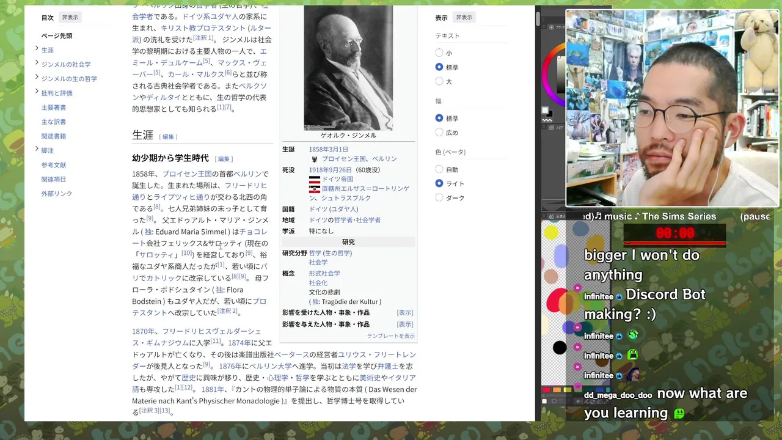Expand the 脚注 contents entry

37,150
